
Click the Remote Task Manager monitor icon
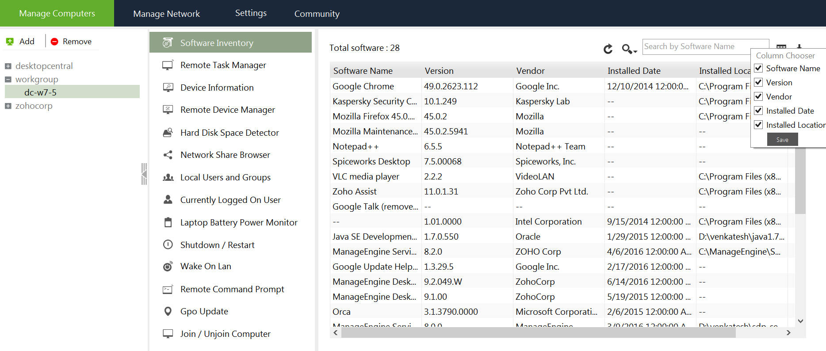(168, 65)
